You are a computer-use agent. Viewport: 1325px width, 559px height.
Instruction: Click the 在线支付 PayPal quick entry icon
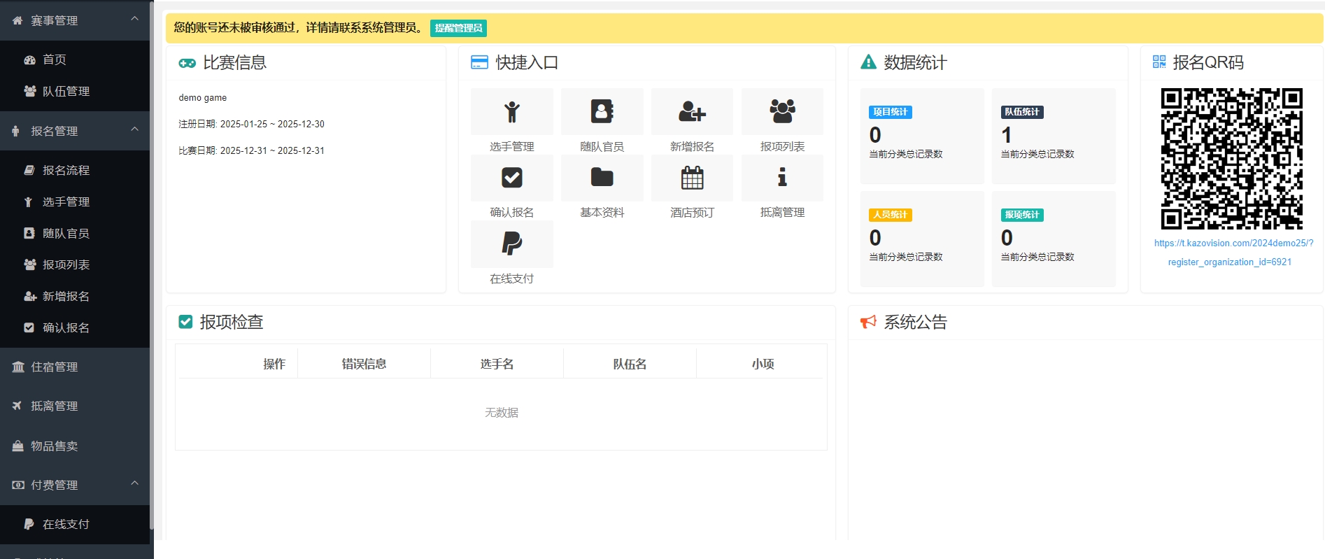point(511,244)
